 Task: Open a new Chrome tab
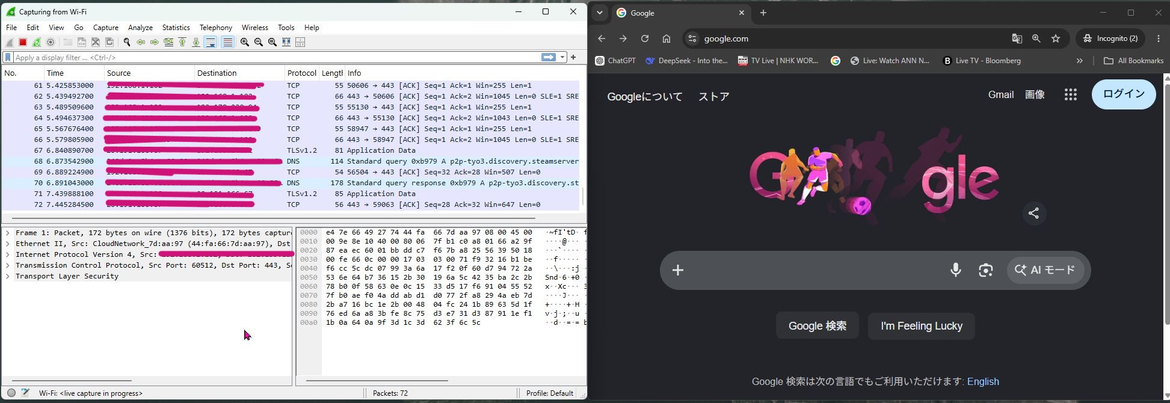click(763, 13)
